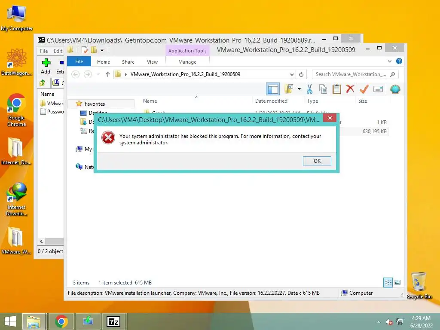Open recent locations dropdown arrow
The width and height of the screenshot is (440, 330).
point(98,74)
